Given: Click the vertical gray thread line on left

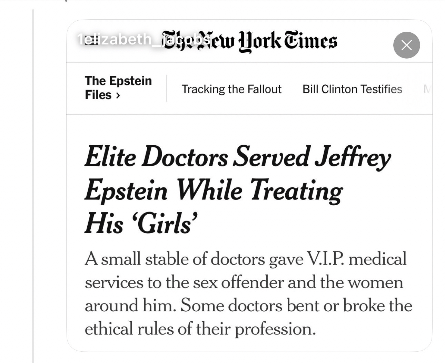Looking at the screenshot, I should (x=33, y=186).
